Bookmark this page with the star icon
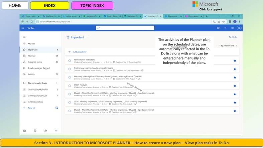263x148 pixels. 224,22
